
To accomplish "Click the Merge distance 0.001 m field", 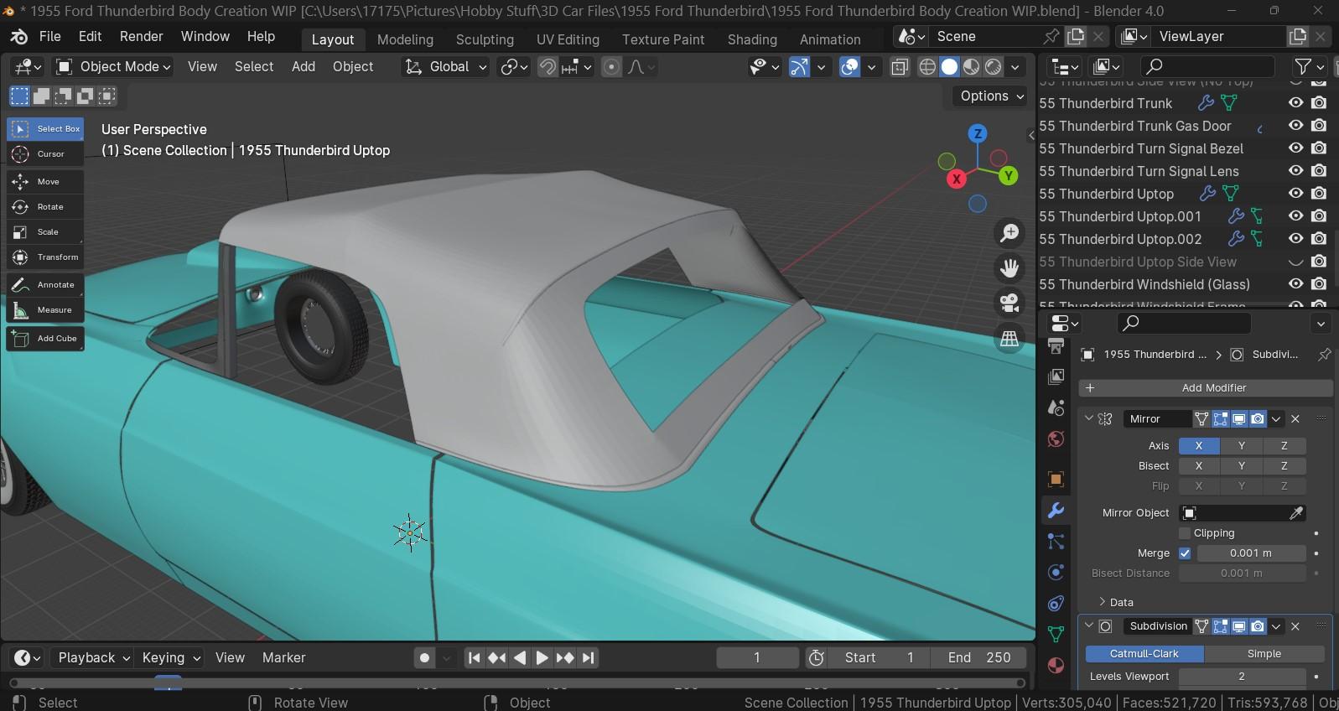I will 1250,553.
